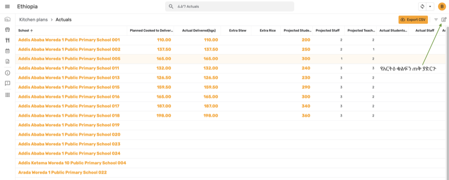Open the feedback speech-bubble sidebar icon
The height and width of the screenshot is (180, 449).
(x=7, y=83)
